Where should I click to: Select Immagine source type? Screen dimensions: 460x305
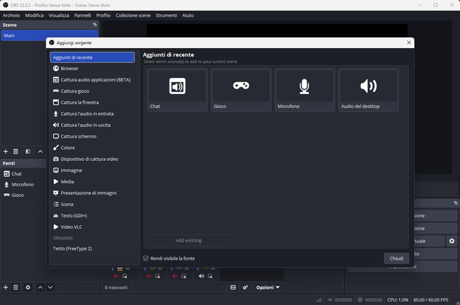(x=92, y=171)
